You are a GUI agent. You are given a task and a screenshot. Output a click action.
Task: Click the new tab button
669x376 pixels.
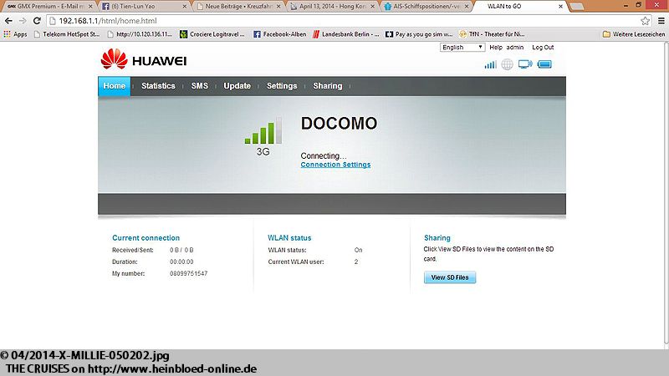tap(576, 7)
